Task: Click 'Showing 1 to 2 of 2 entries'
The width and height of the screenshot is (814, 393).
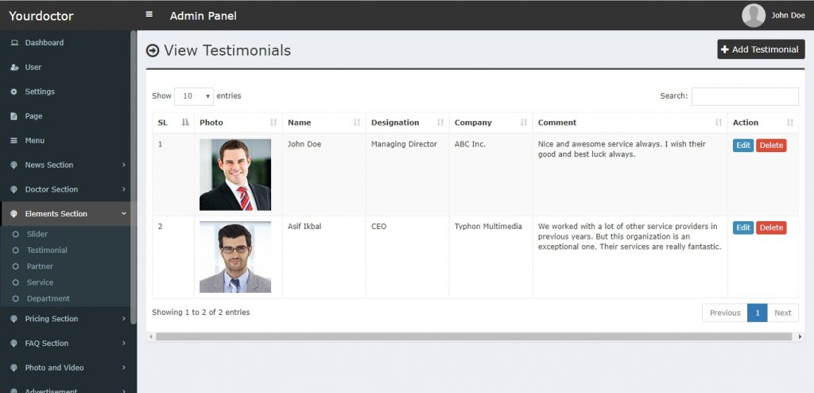Action: (x=201, y=313)
